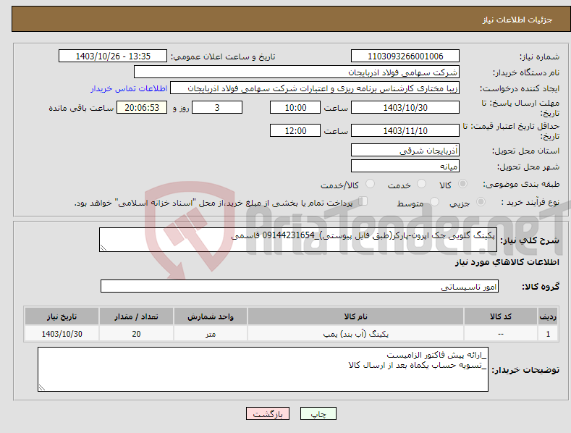Select the خدمت radio button
Viewport: 571px width, 433px height.
421,184
